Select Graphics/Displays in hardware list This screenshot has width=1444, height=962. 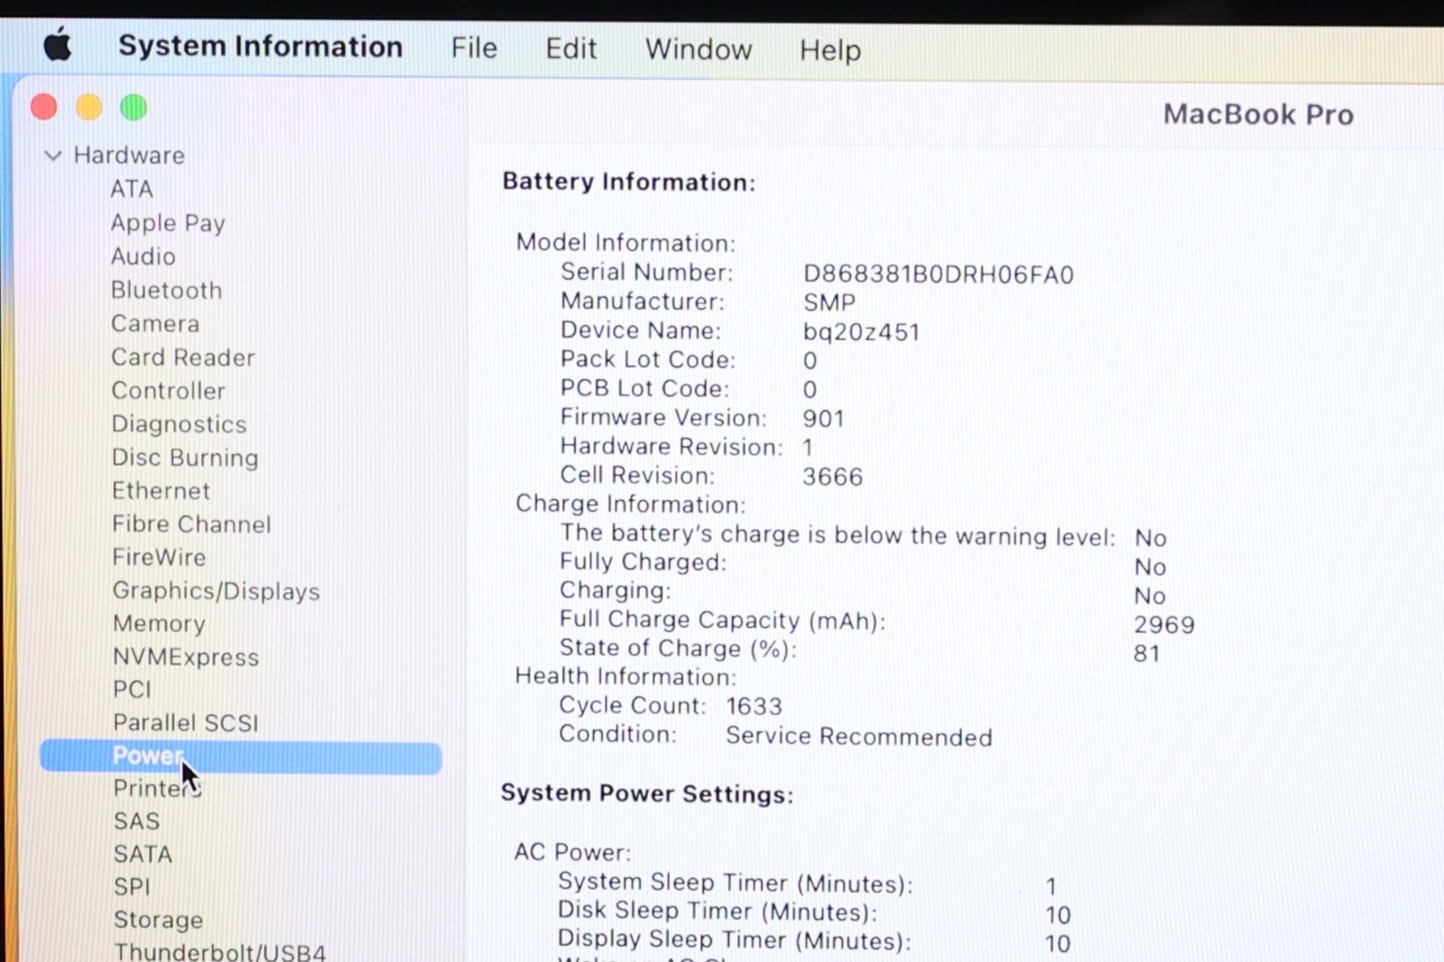coord(216,591)
